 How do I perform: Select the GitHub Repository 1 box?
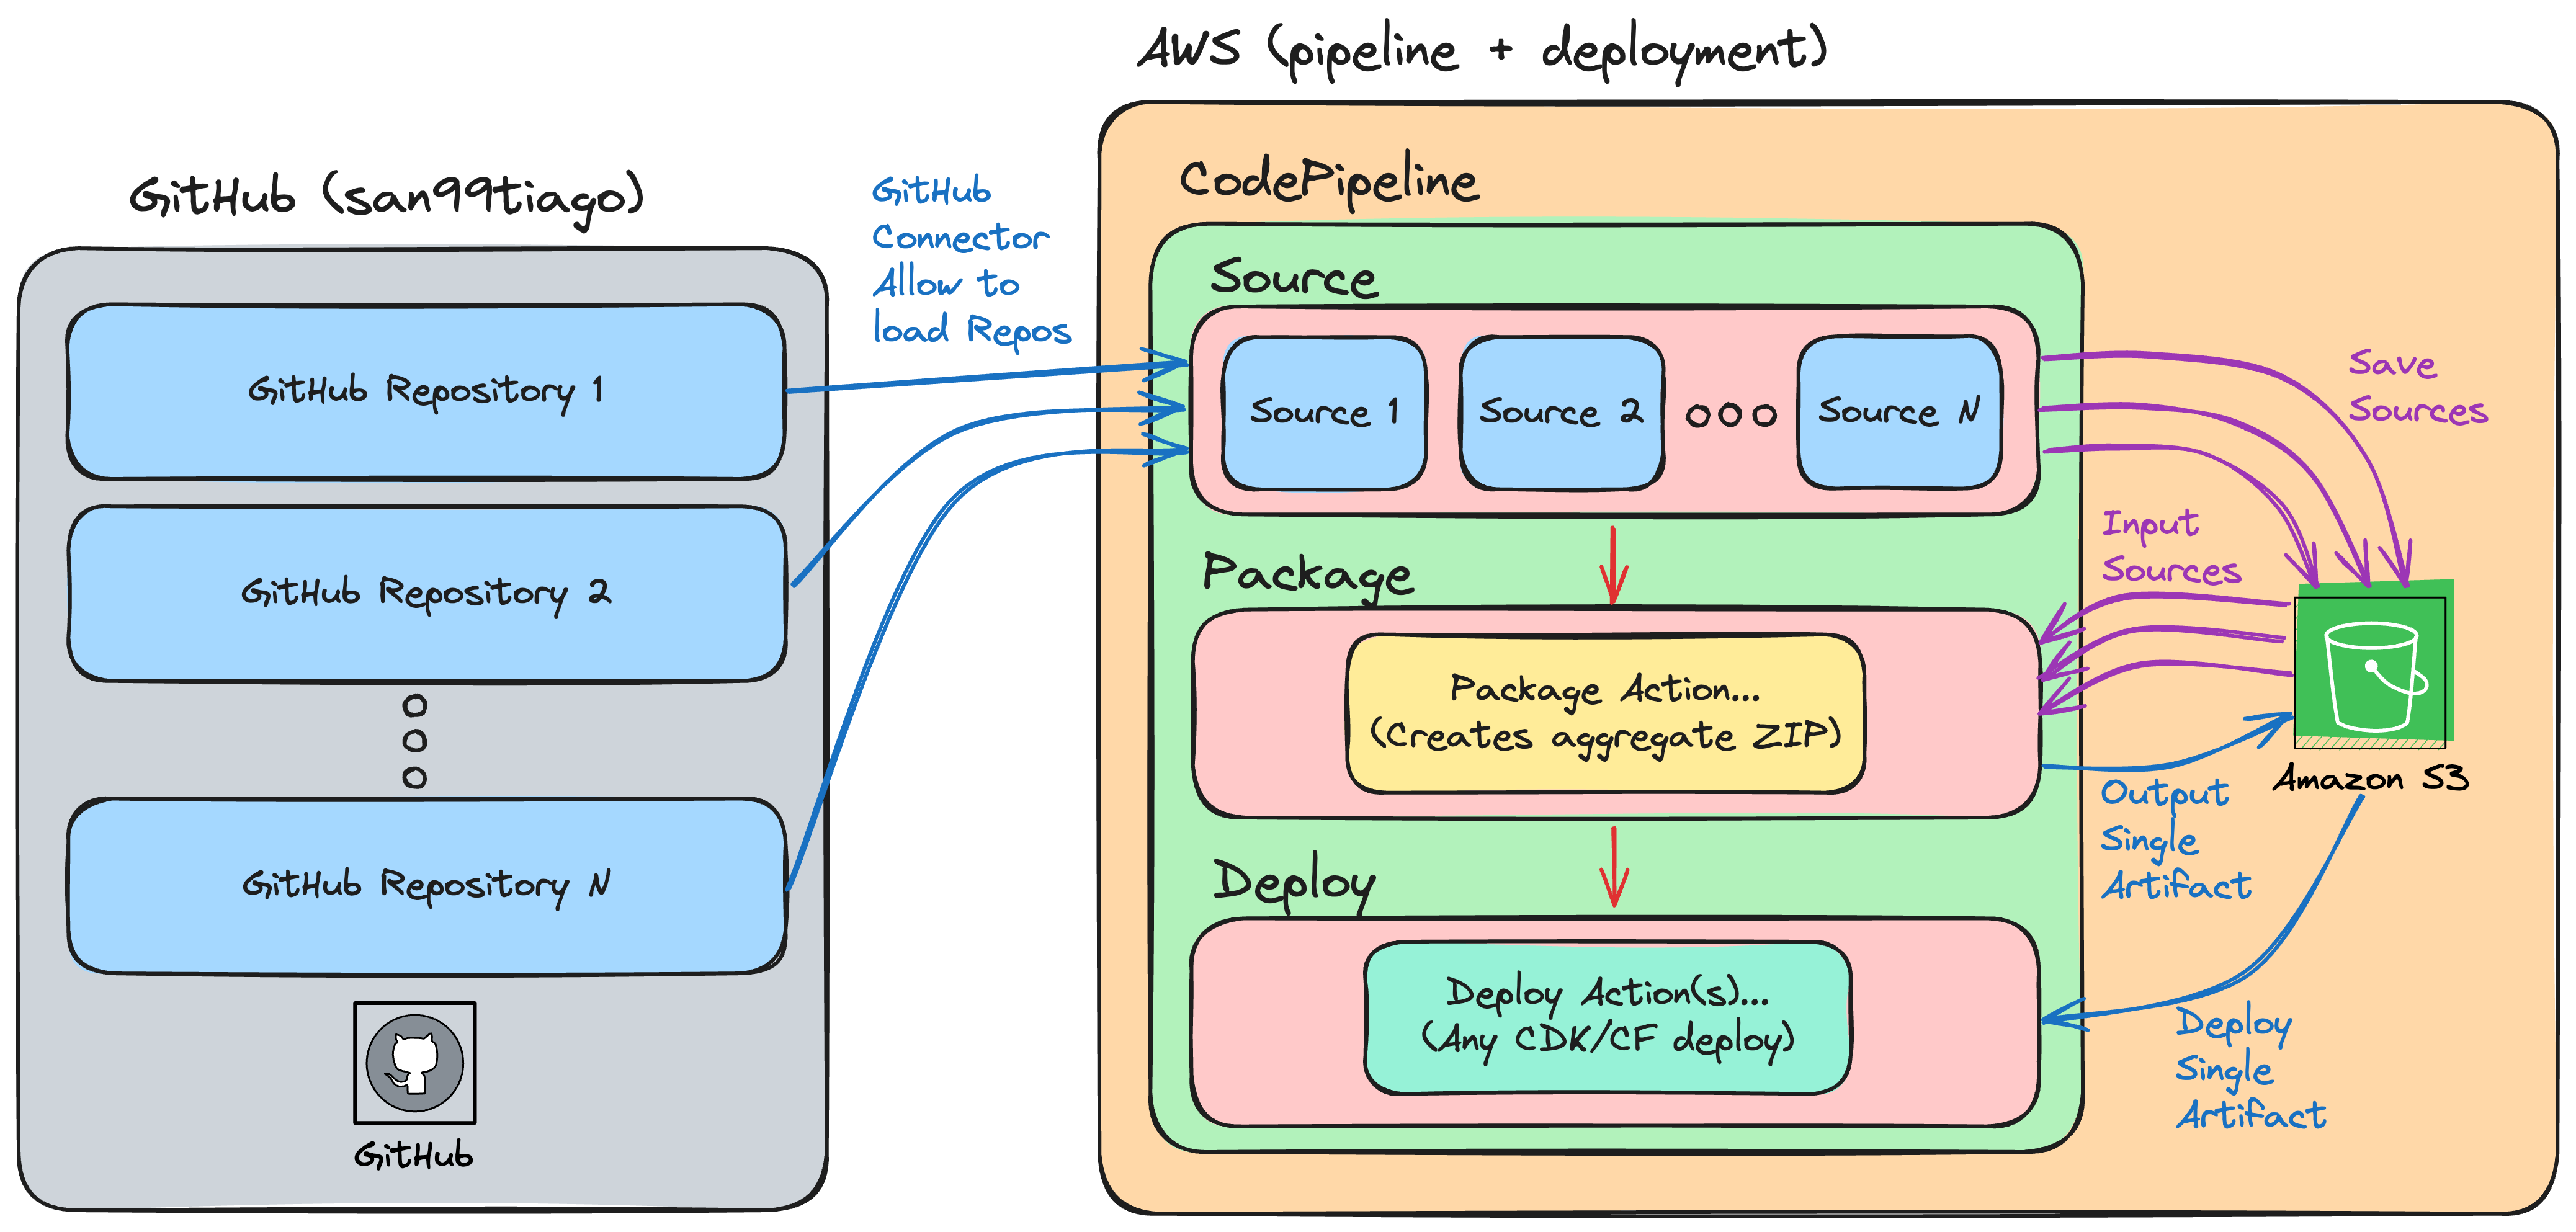pos(426,391)
